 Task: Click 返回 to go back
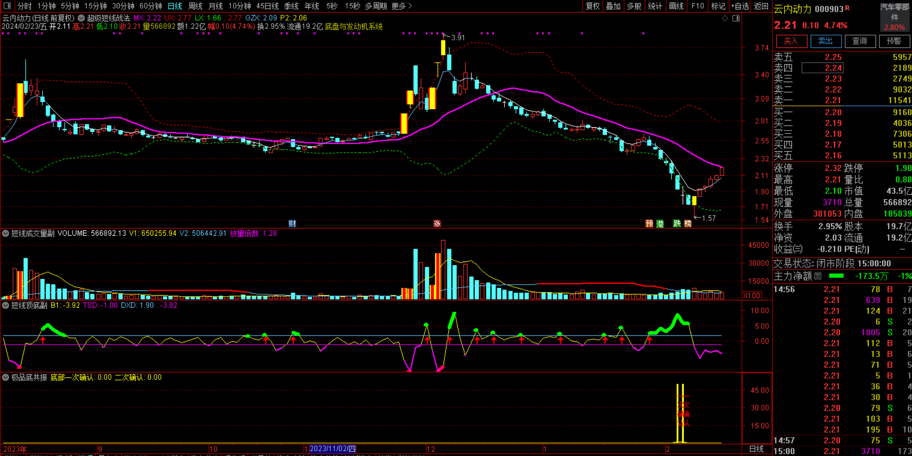[761, 6]
